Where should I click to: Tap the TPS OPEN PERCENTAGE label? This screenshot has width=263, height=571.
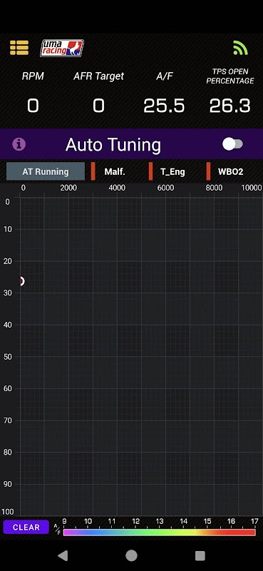click(x=230, y=76)
